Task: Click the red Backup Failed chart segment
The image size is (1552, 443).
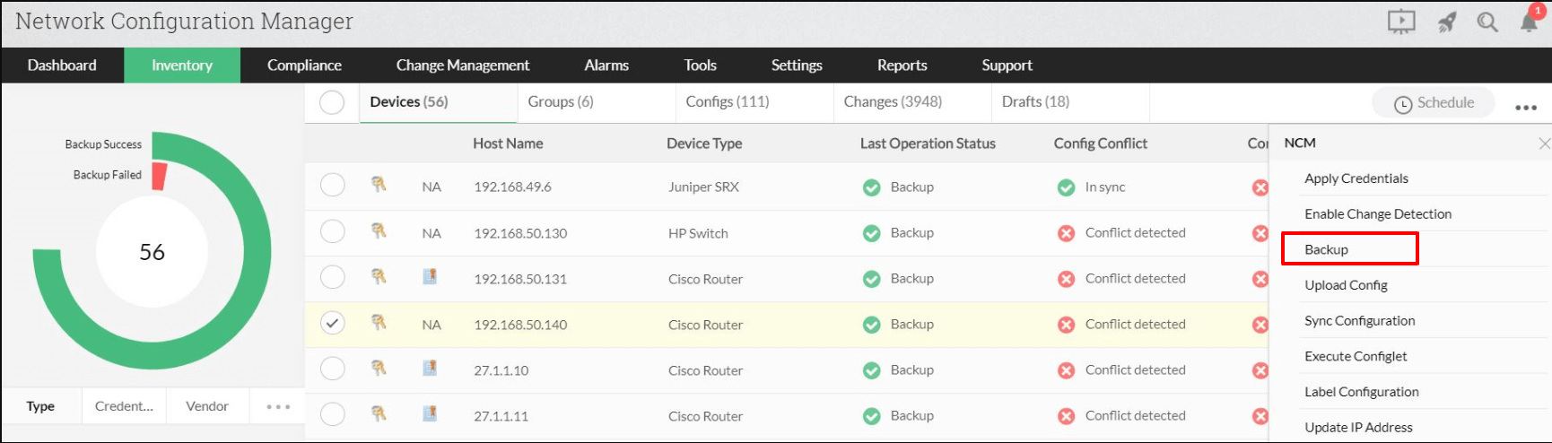Action: coord(160,176)
